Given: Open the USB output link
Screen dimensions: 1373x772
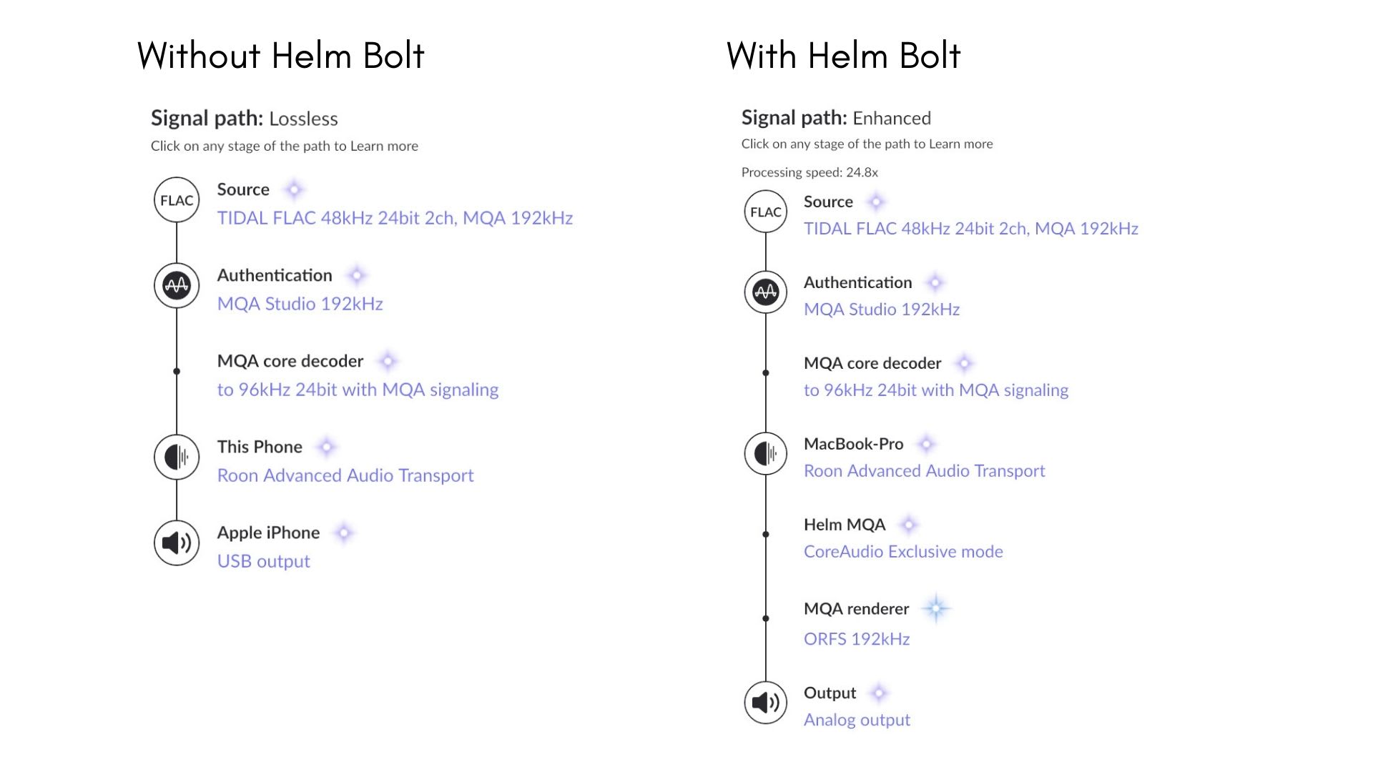Looking at the screenshot, I should [x=263, y=561].
